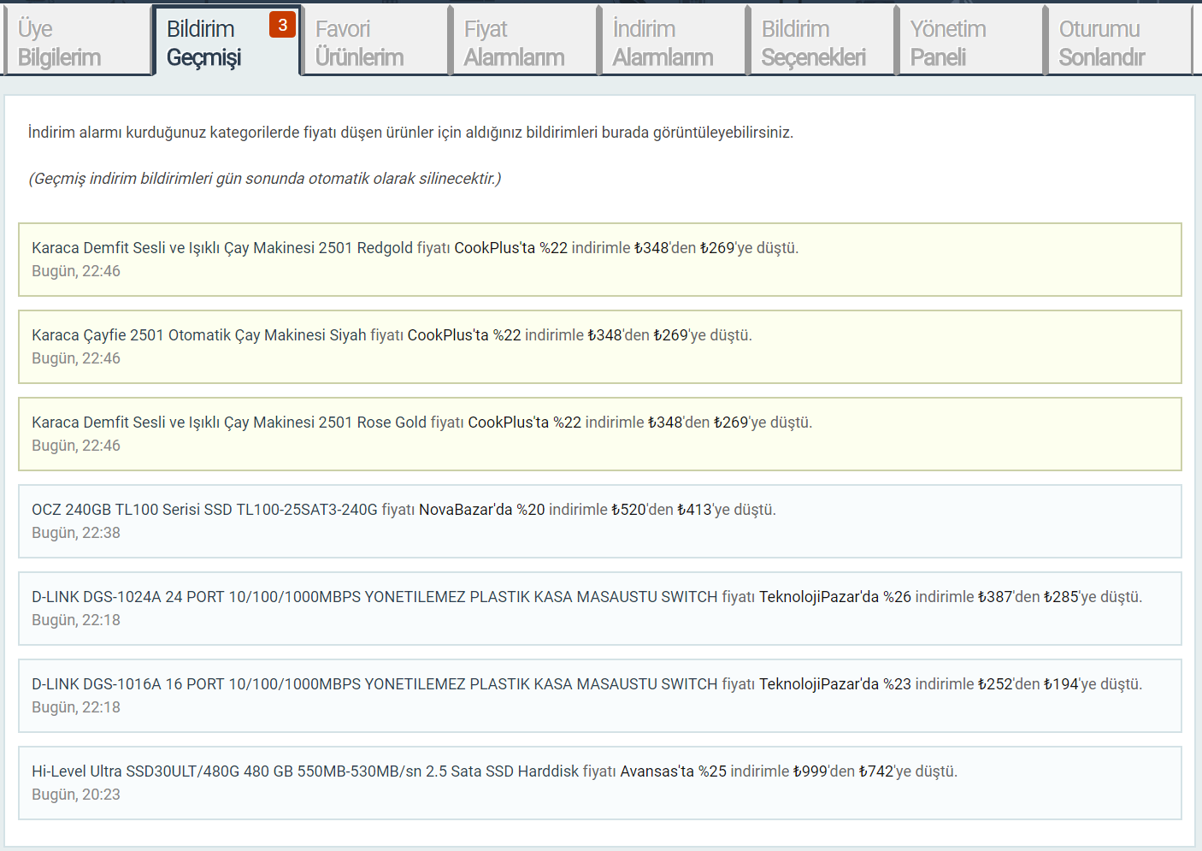Screen dimensions: 1202x851
Task: Open the Hi-Level Ultra 480 GB SSD link
Action: (305, 771)
